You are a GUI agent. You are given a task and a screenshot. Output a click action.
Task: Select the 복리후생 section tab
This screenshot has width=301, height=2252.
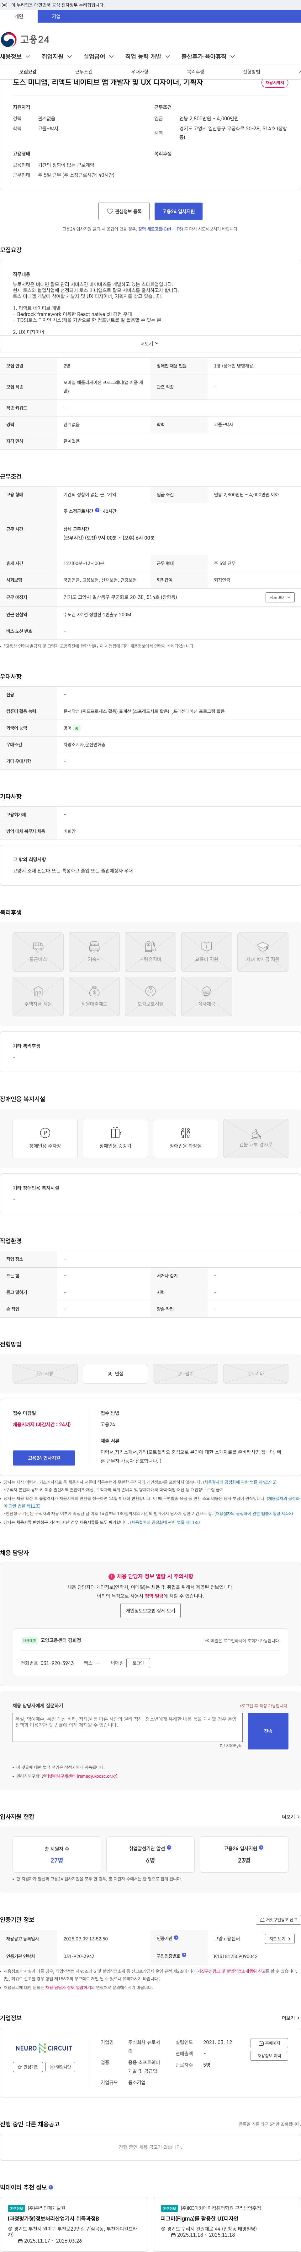[195, 72]
